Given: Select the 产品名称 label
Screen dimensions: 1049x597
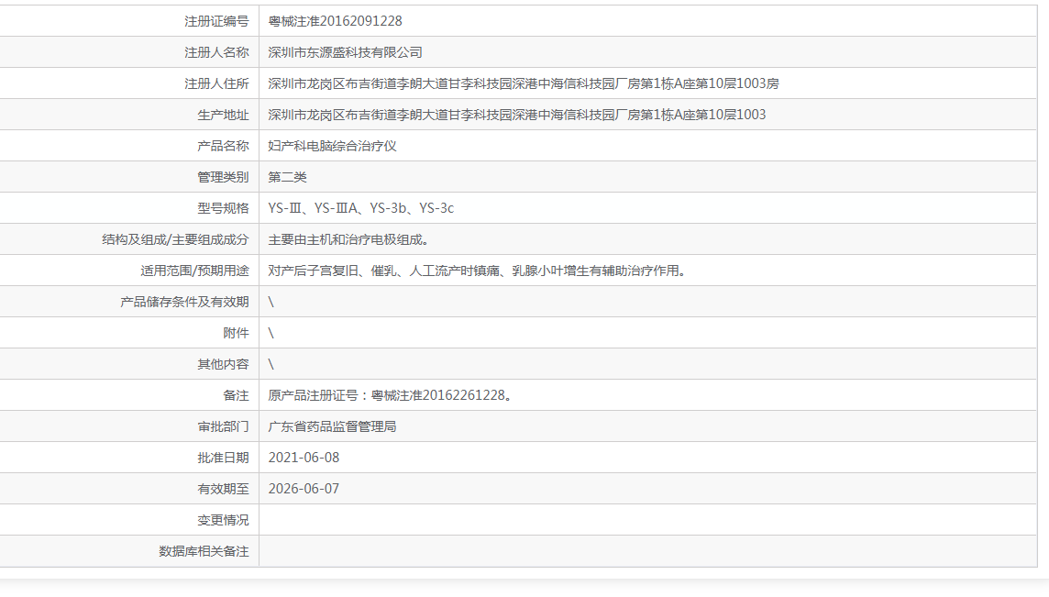Looking at the screenshot, I should coord(223,146).
